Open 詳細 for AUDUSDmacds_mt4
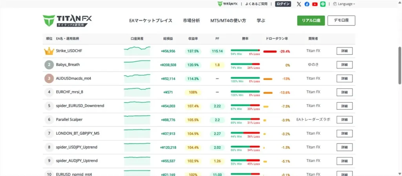Image resolution: width=402 pixels, height=176 pixels. pyautogui.click(x=344, y=78)
